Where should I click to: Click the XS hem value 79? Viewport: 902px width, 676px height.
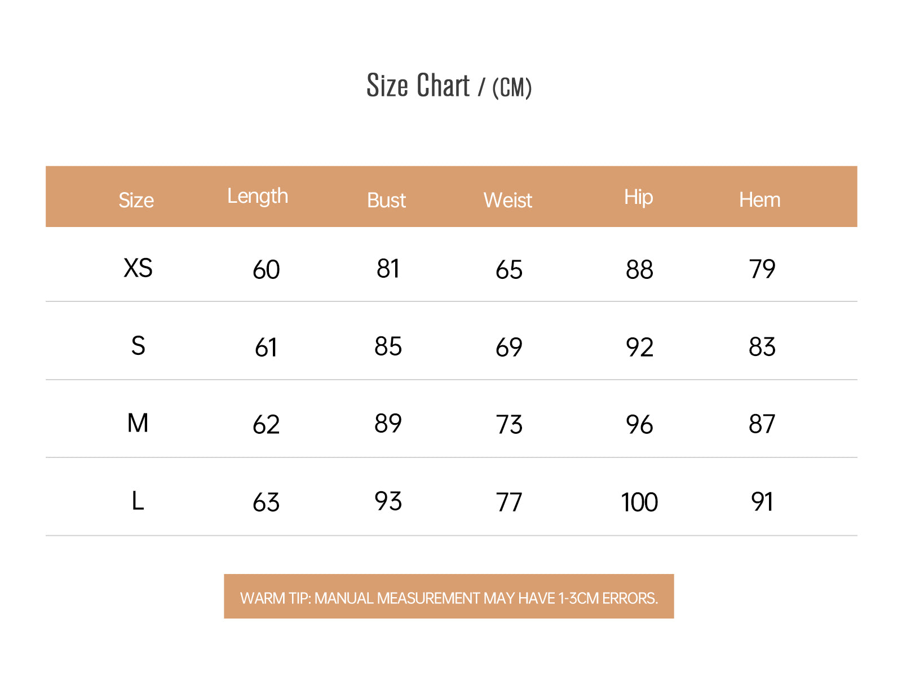pos(762,269)
